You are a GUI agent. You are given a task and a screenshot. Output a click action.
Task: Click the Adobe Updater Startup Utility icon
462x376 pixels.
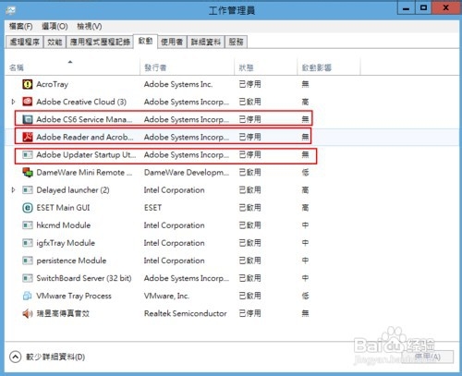[x=28, y=154]
